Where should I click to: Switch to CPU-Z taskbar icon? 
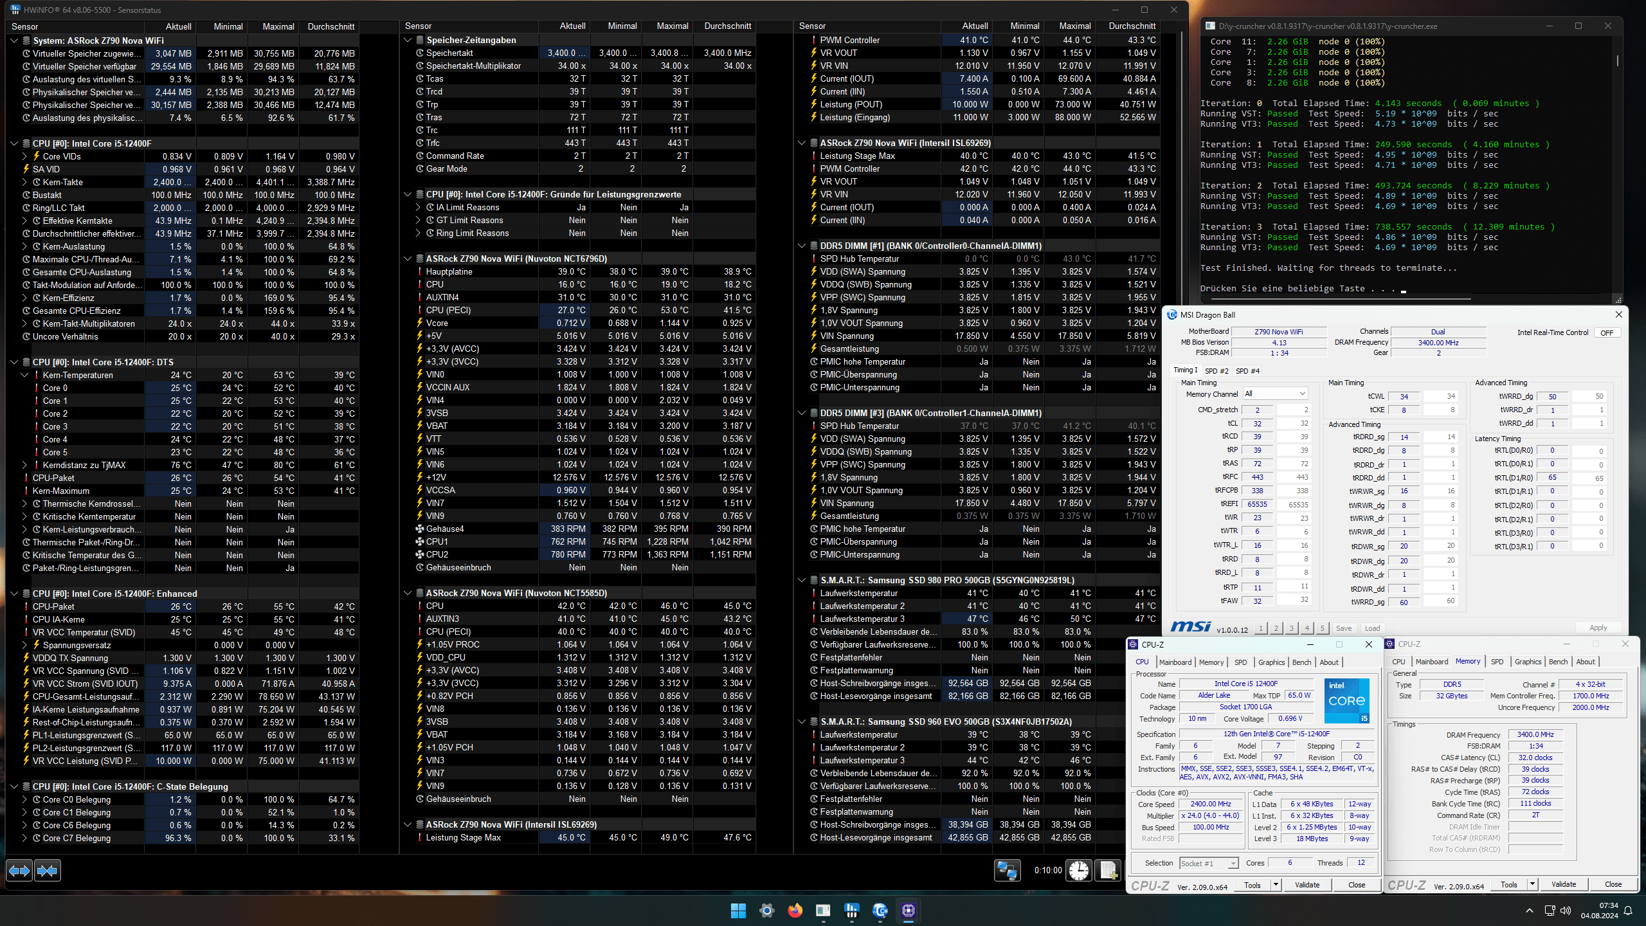pyautogui.click(x=909, y=911)
